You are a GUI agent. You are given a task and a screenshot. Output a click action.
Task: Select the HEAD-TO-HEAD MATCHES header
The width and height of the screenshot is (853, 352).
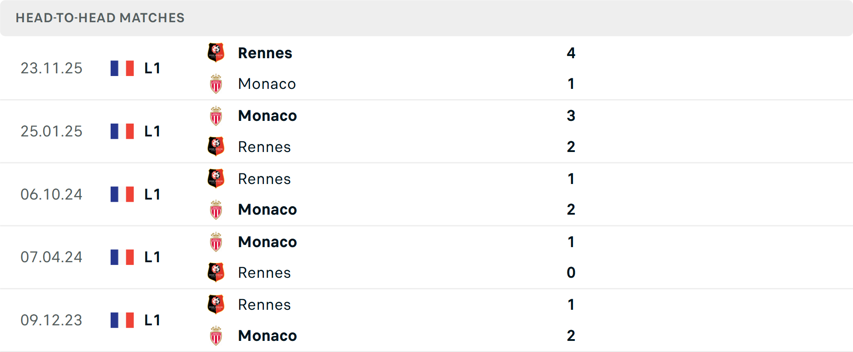click(x=100, y=18)
